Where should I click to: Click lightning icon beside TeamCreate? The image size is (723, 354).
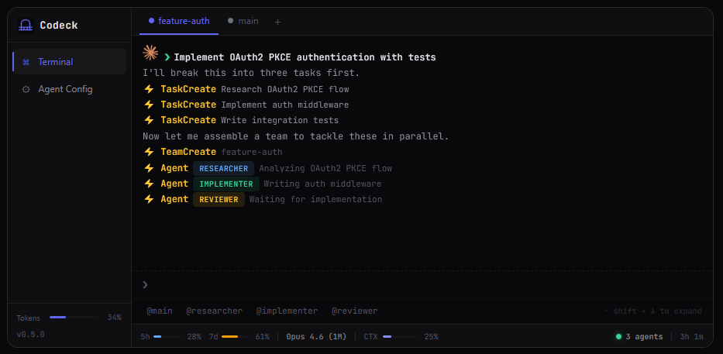[x=149, y=152]
